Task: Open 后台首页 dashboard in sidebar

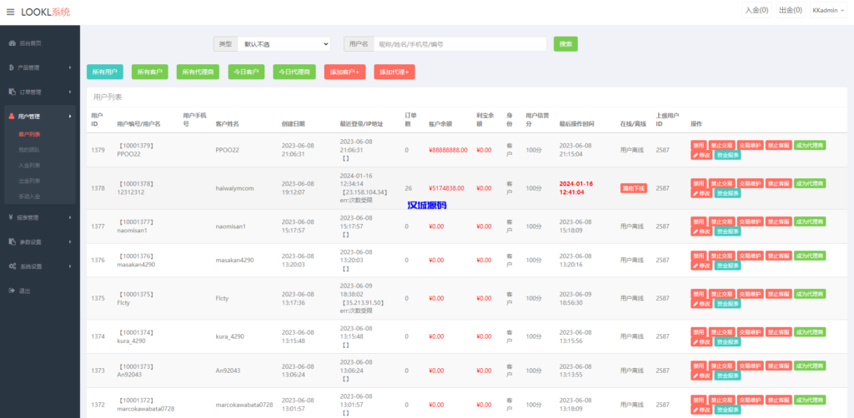Action: pyautogui.click(x=30, y=42)
